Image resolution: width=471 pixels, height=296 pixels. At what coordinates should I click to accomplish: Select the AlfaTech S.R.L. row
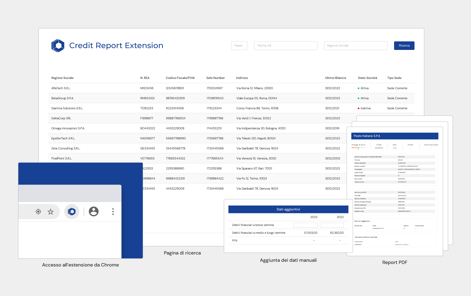(61, 88)
